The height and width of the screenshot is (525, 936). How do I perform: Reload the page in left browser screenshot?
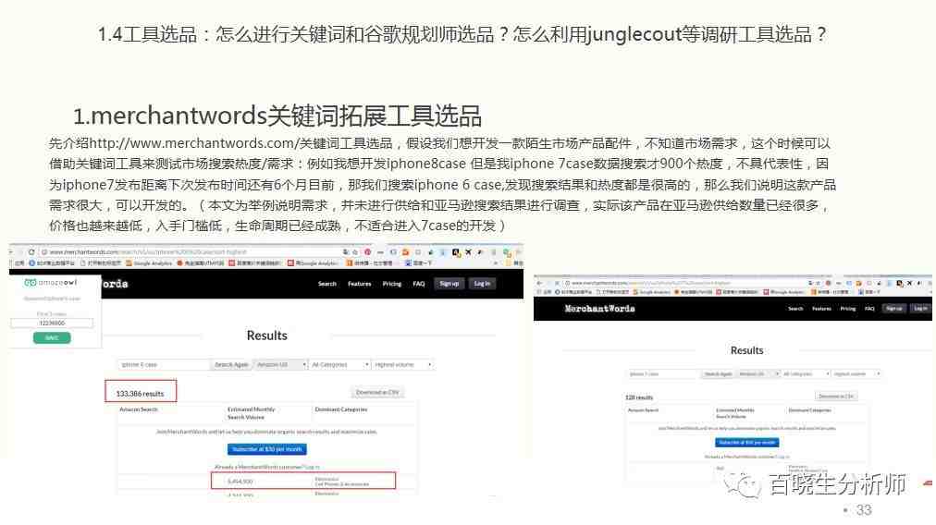click(x=31, y=252)
